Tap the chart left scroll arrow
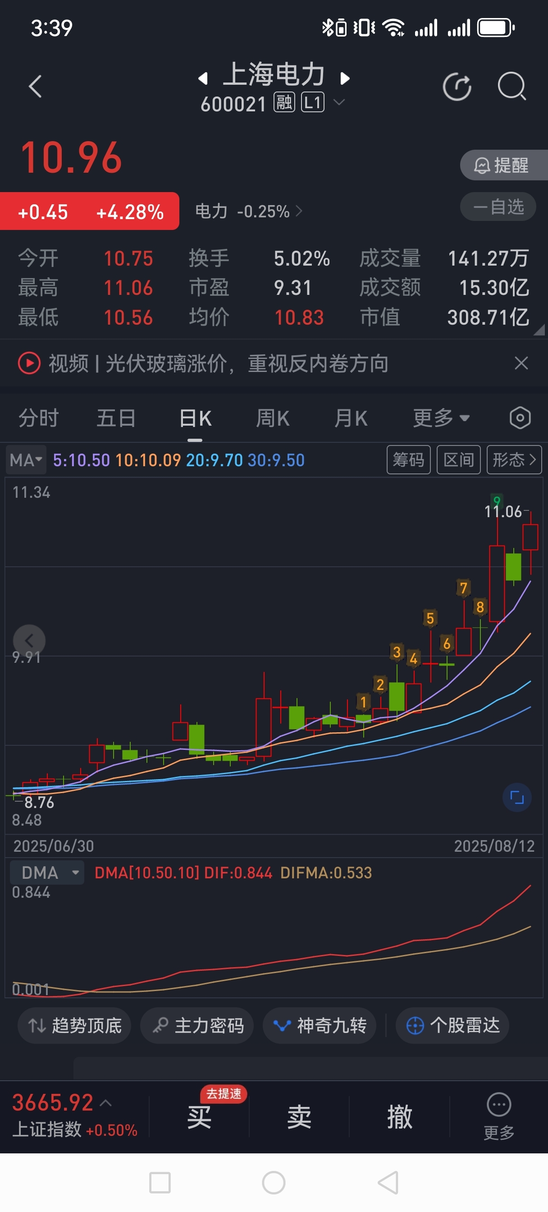Image resolution: width=548 pixels, height=1212 pixels. point(29,640)
